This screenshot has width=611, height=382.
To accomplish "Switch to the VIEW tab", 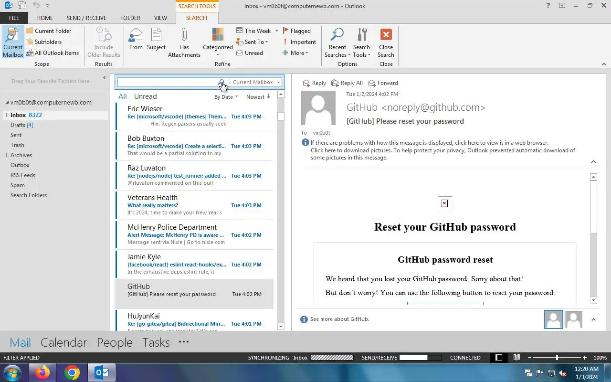I will point(160,18).
